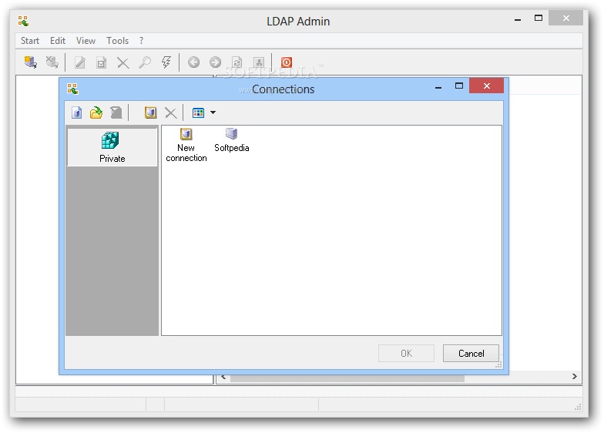Maximize the LDAP Admin window
604x433 pixels.
click(x=539, y=18)
